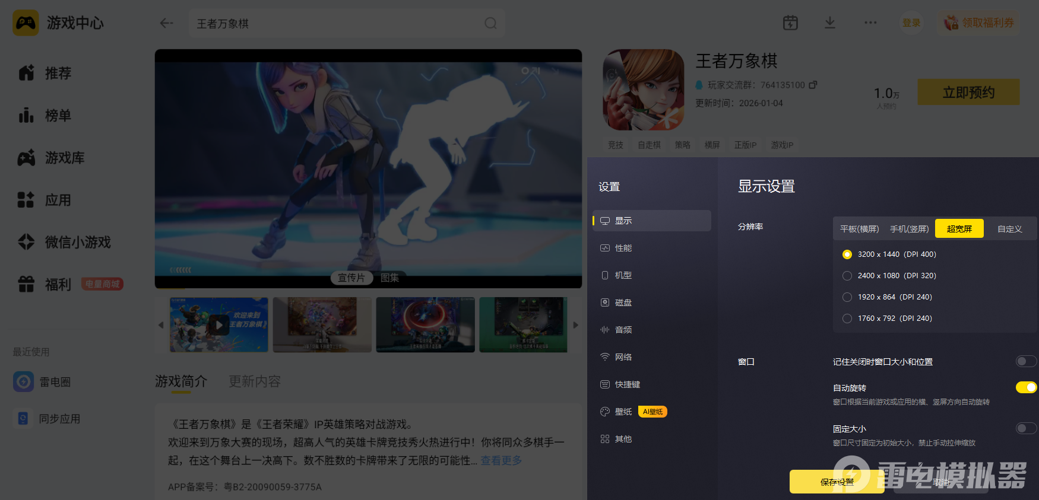Open 快捷键 shortcut settings
Screen dimensions: 1039x500
point(652,384)
